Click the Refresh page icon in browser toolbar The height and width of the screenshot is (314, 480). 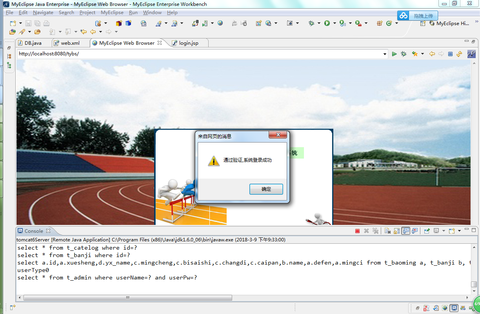click(459, 54)
